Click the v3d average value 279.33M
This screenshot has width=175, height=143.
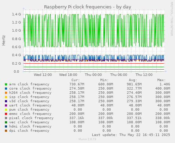point(134,101)
